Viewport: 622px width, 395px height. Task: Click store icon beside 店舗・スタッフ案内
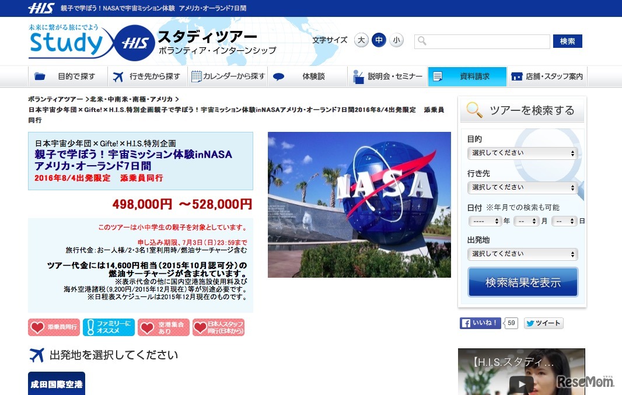click(x=516, y=76)
